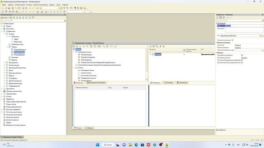Image resolution: width=264 pixels, height=148 pixels.
Task: Toggle the Основной реквизит checkbox
Action: pyautogui.click(x=232, y=40)
